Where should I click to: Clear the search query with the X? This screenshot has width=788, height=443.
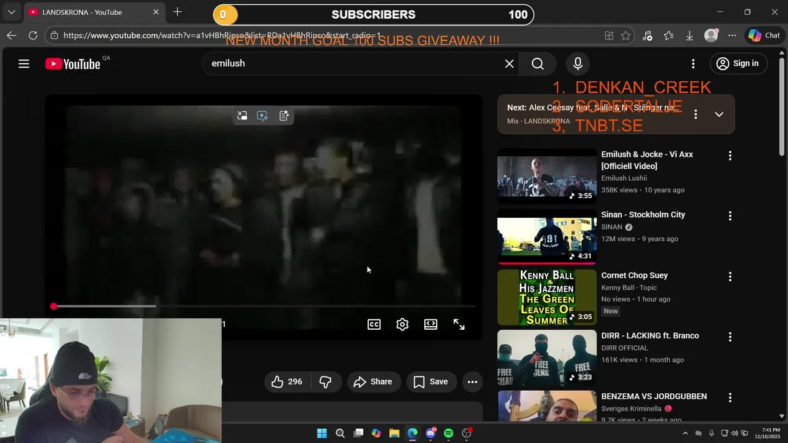point(509,63)
